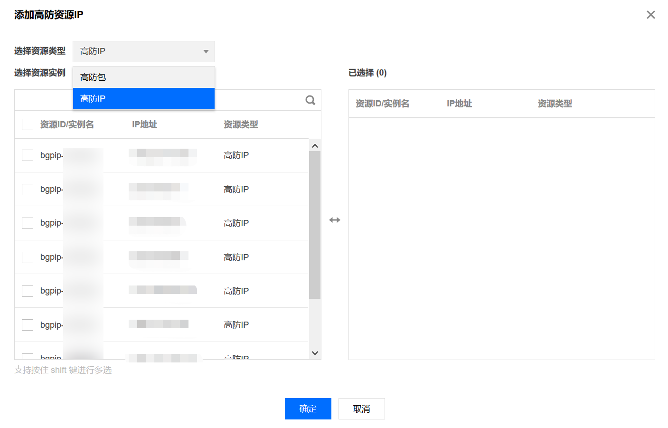Check the first bgpip resource row
This screenshot has width=668, height=428.
pos(28,155)
